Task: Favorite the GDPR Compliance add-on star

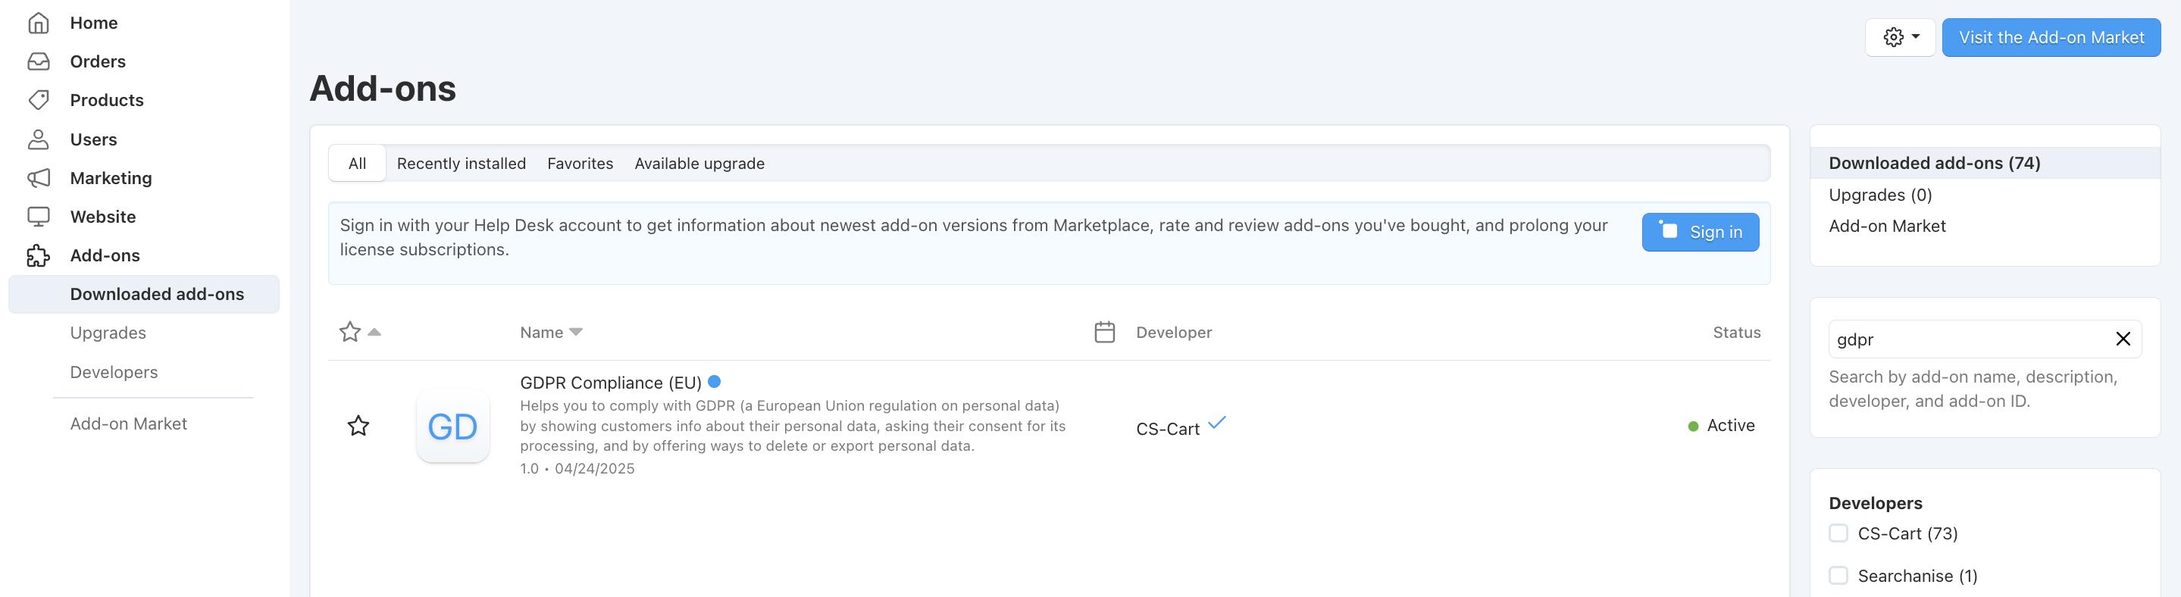Action: [358, 425]
